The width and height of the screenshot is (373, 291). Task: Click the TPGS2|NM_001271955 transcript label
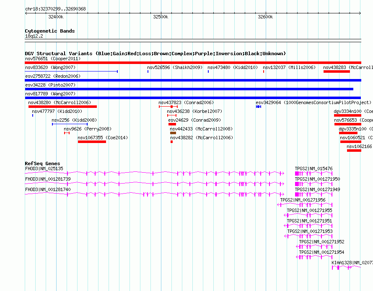click(309, 211)
